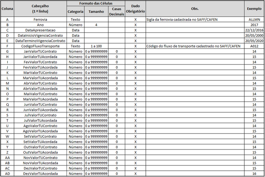The height and width of the screenshot is (177, 265).
Task: Click the 'DataInicioVigenciaContrato' cell
Action: tap(40, 36)
